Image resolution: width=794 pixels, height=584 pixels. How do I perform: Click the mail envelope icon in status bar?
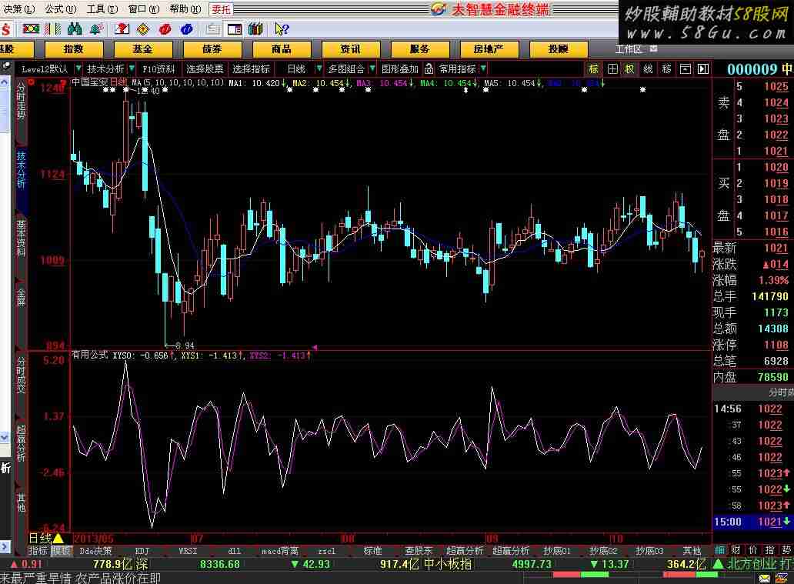point(765,578)
